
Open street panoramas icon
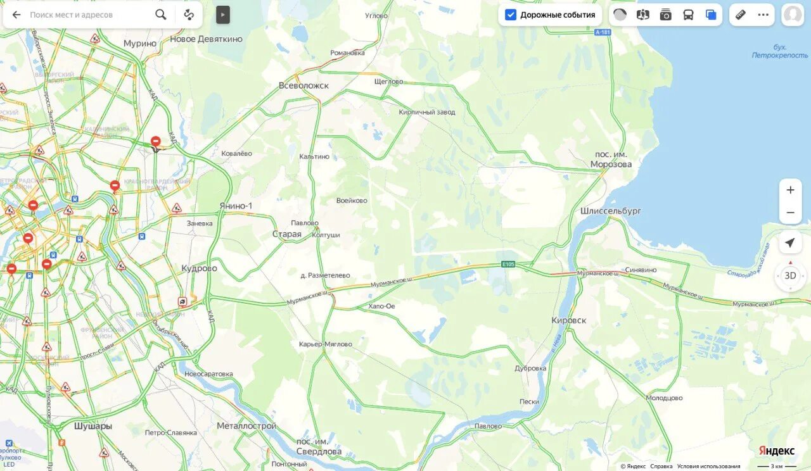point(642,15)
